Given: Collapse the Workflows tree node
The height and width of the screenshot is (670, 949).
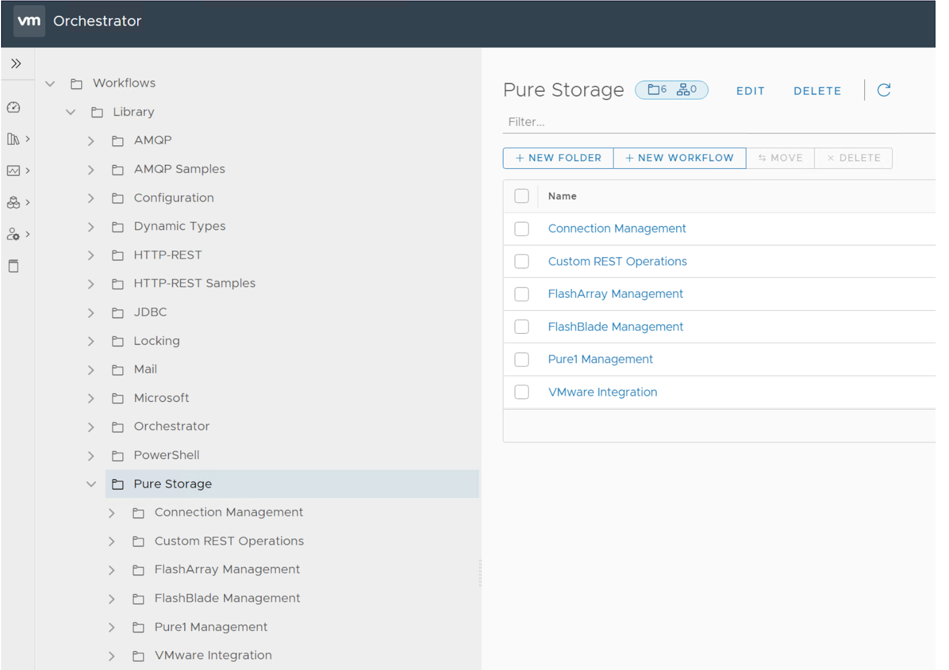Looking at the screenshot, I should tap(50, 84).
